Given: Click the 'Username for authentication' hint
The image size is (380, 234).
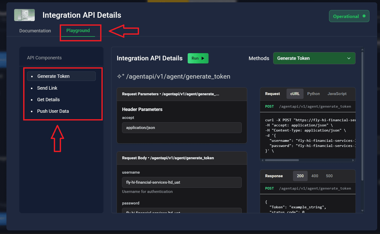Looking at the screenshot, I should pyautogui.click(x=147, y=192).
